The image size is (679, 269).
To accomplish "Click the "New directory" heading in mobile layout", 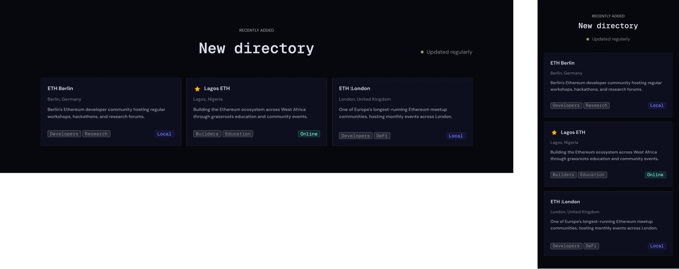I will click(x=608, y=26).
